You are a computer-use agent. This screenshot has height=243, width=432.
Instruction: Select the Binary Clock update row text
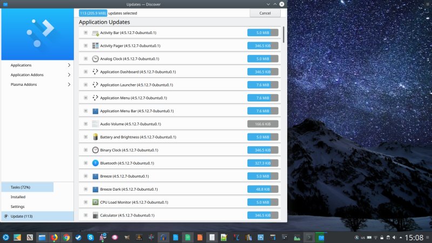pyautogui.click(x=129, y=150)
